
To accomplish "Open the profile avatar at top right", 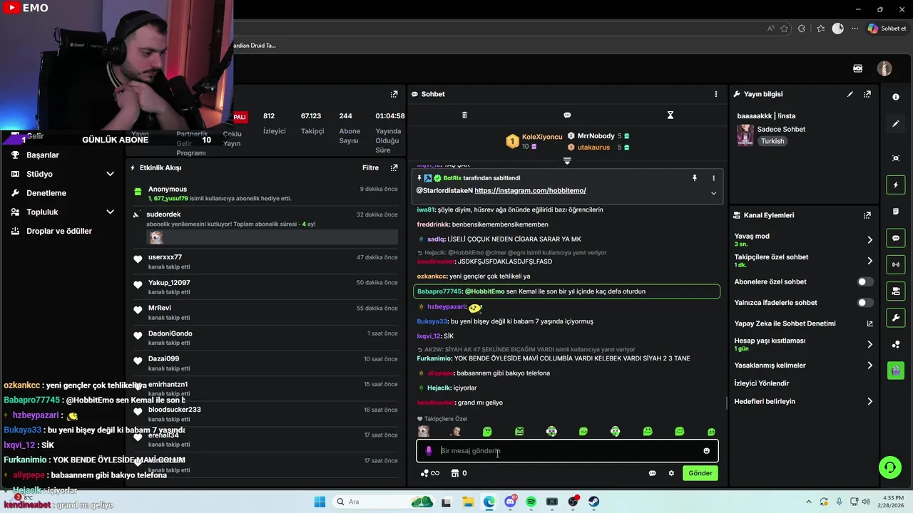I will coord(884,68).
